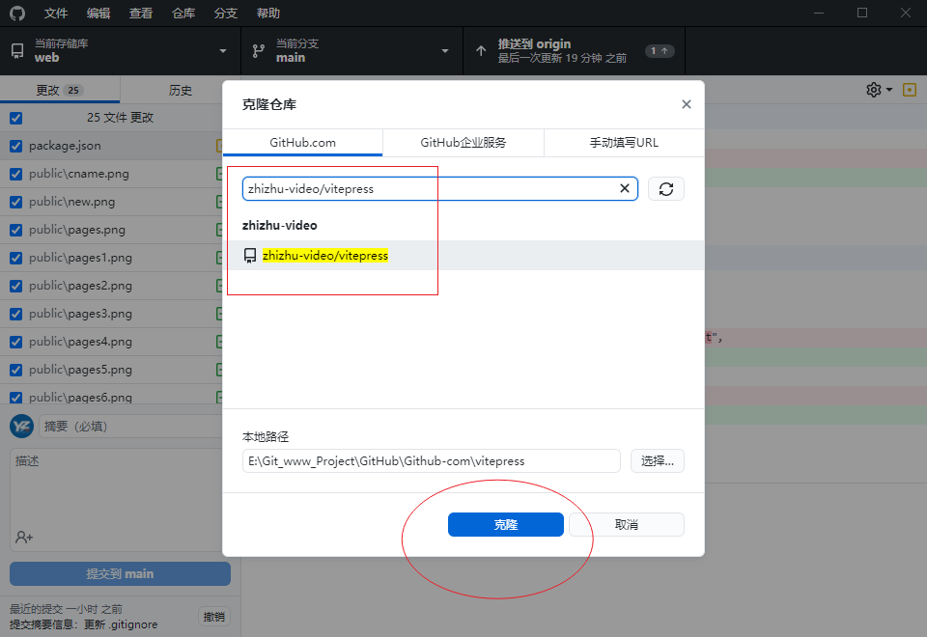Click the yellow modified-file icon in the diff header
The height and width of the screenshot is (637, 927).
(910, 90)
